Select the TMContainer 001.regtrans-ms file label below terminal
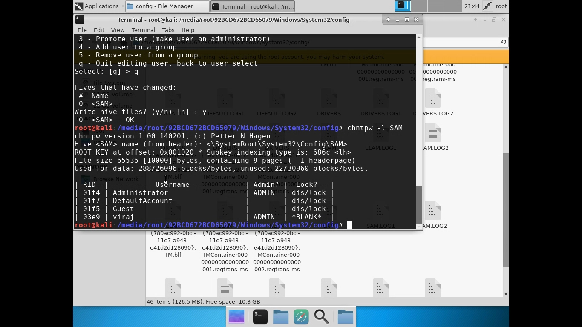The width and height of the screenshot is (582, 327). pos(225,251)
